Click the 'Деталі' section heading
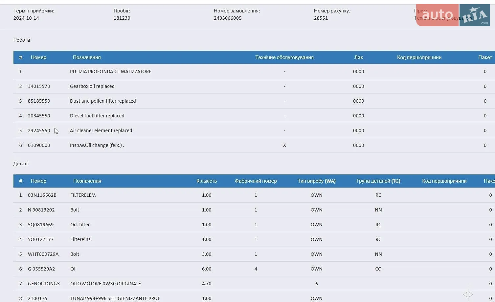The width and height of the screenshot is (495, 302). pos(21,164)
